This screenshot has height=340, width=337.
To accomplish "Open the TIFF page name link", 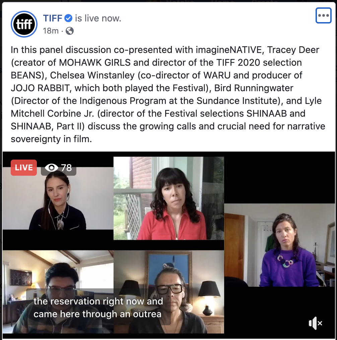I will click(x=53, y=18).
